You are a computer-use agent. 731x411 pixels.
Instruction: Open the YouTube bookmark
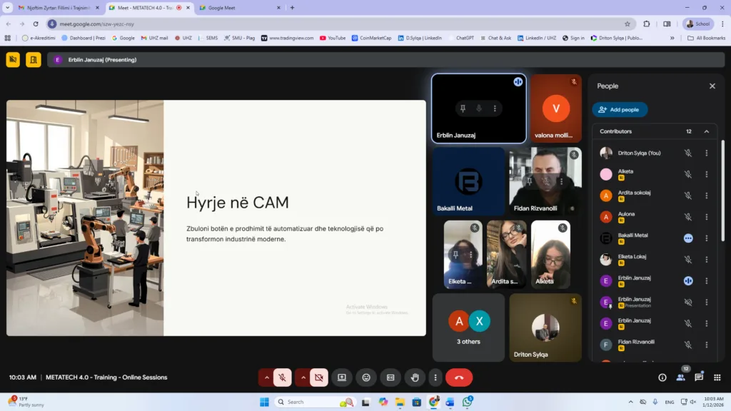coord(333,38)
